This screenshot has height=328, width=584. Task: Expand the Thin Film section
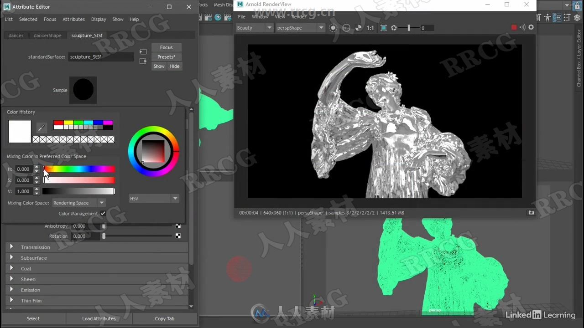pyautogui.click(x=97, y=301)
